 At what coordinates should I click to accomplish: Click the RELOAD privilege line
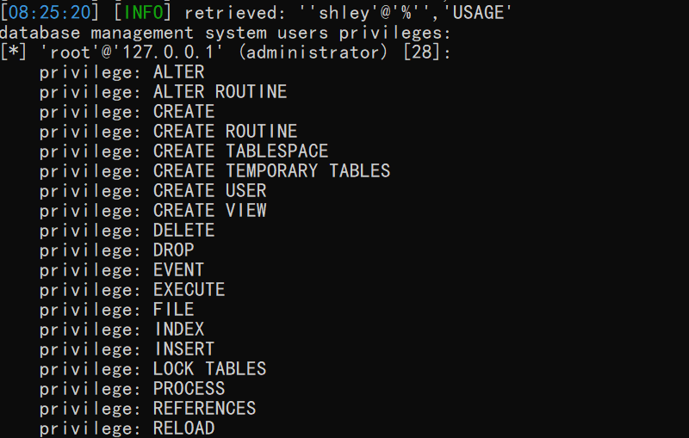click(x=127, y=428)
